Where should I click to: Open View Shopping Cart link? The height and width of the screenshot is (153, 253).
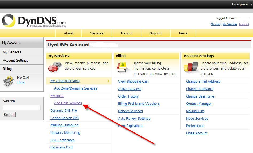[x=133, y=82]
